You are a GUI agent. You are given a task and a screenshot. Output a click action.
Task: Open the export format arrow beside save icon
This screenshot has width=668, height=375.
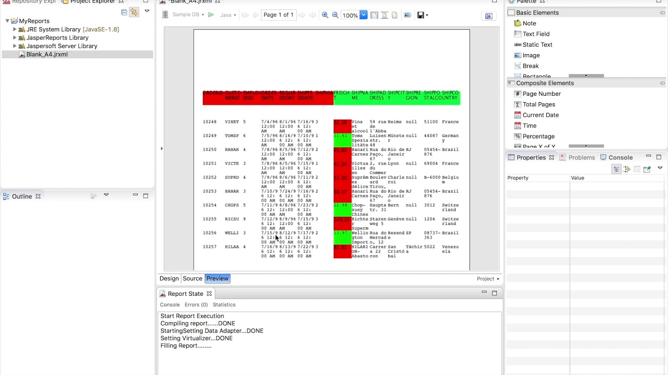(x=427, y=15)
